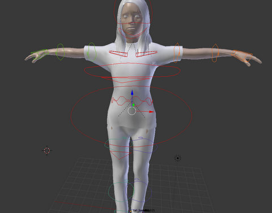Screen dimensions: 272x213
Task: Click the green Y-axis gizmo handle
Action: 134,105
